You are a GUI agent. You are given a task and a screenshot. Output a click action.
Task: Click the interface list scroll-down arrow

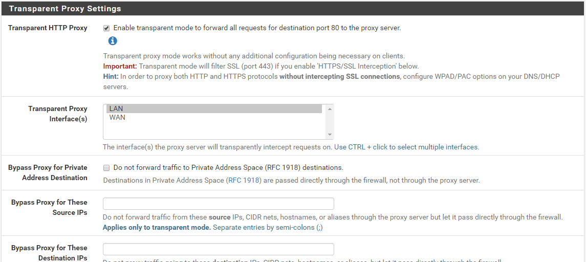point(330,135)
